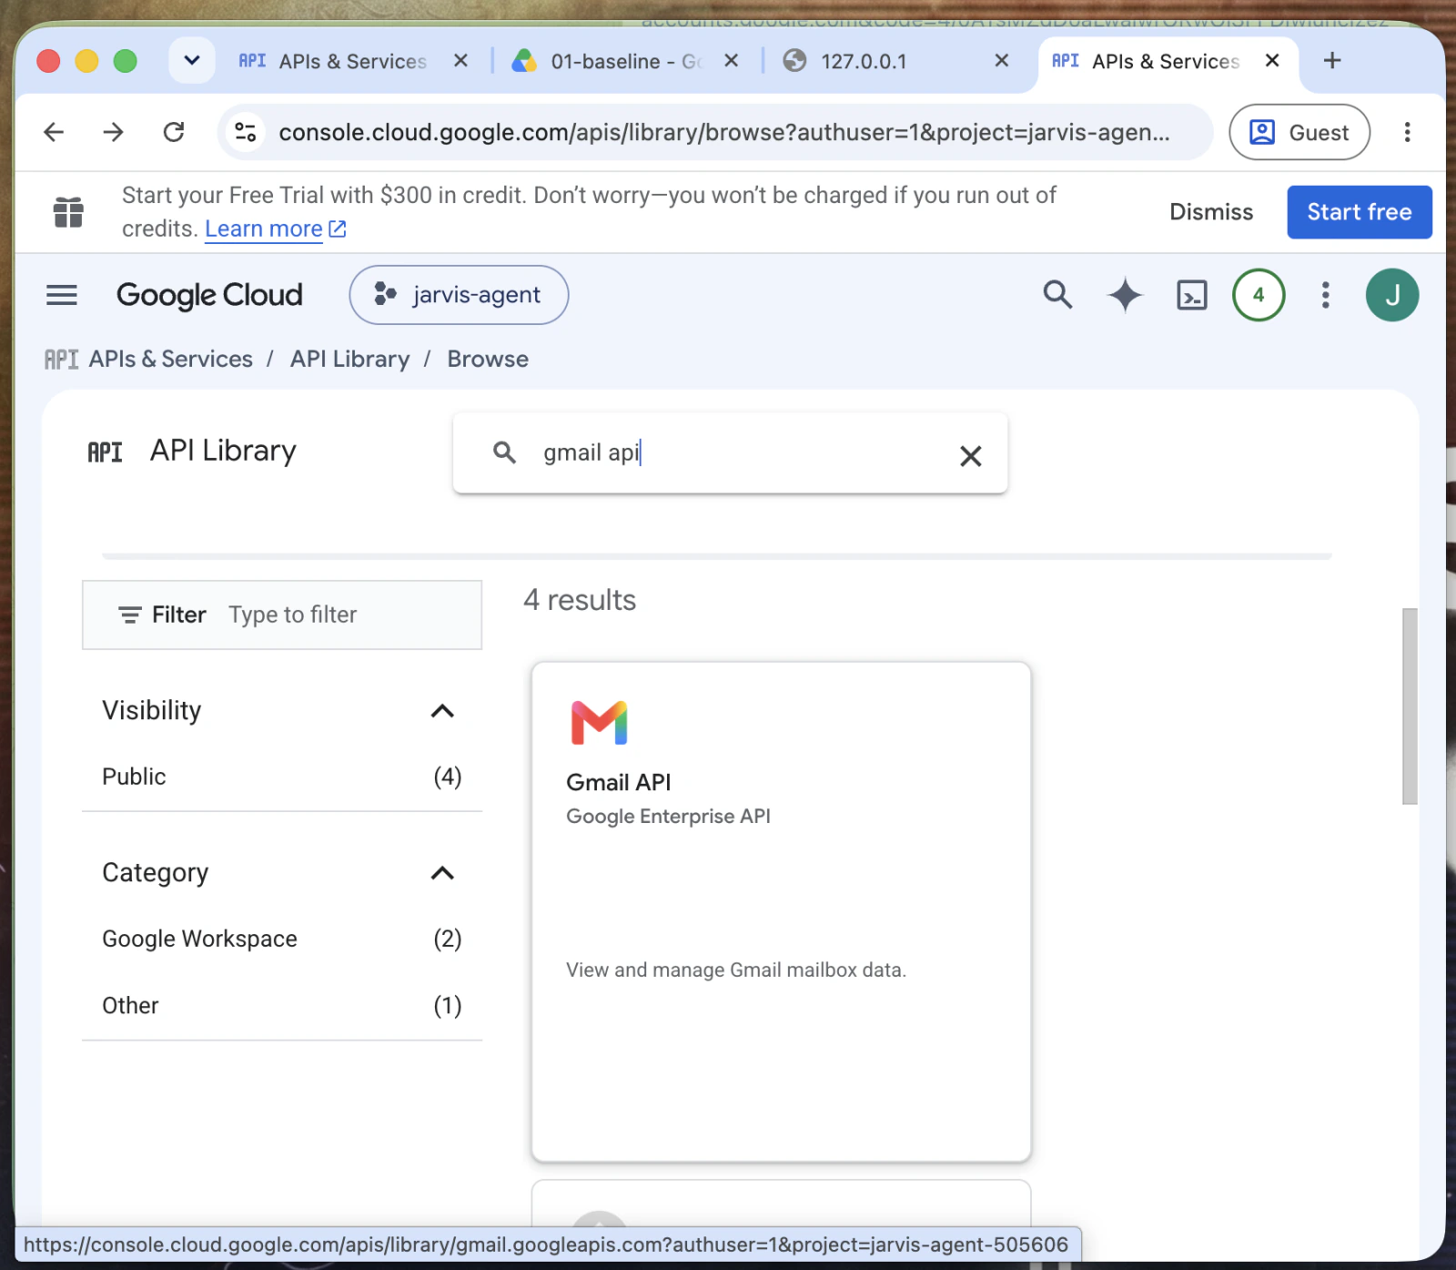The width and height of the screenshot is (1456, 1270).
Task: Click the Google Cloud logo
Action: (209, 295)
